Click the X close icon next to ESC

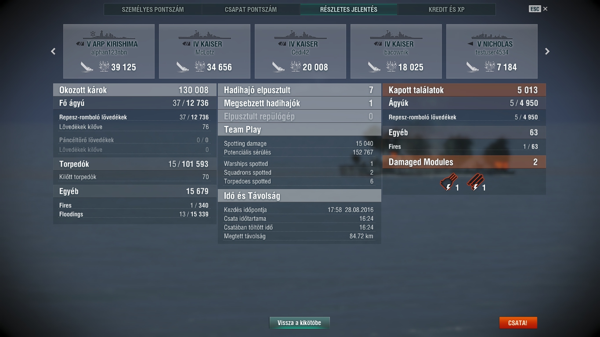[546, 9]
